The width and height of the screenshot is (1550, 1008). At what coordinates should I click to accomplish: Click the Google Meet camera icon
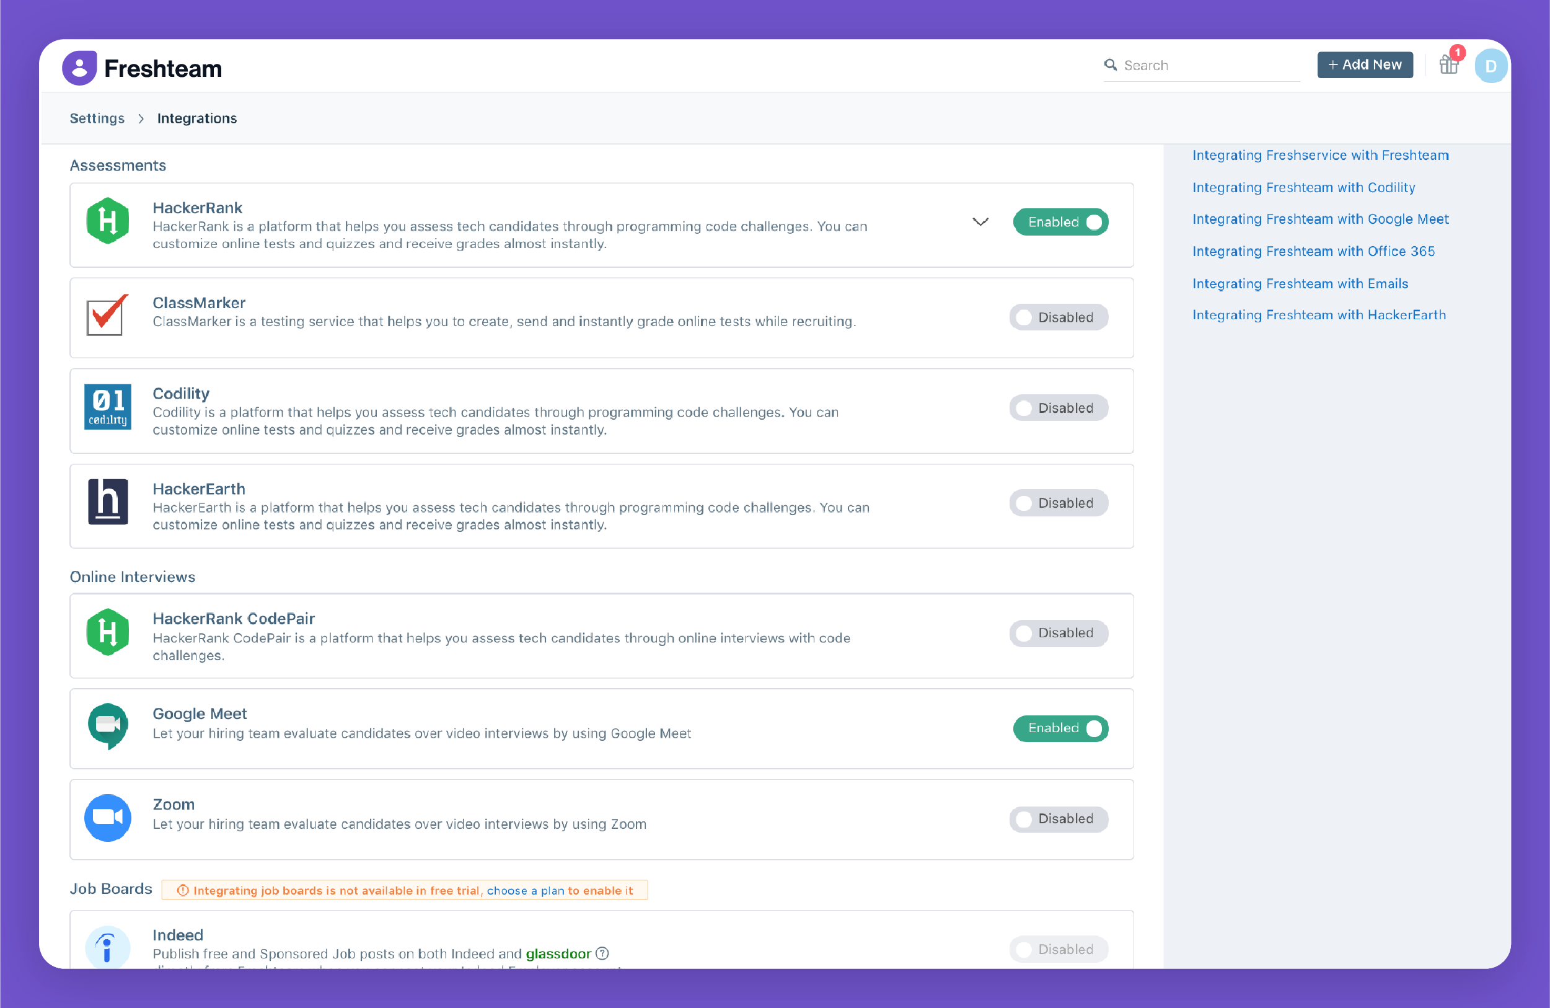(107, 726)
